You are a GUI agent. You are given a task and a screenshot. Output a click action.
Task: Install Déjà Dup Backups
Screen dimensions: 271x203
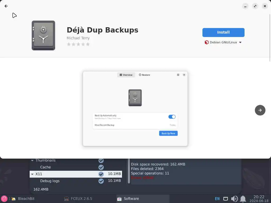pyautogui.click(x=223, y=32)
